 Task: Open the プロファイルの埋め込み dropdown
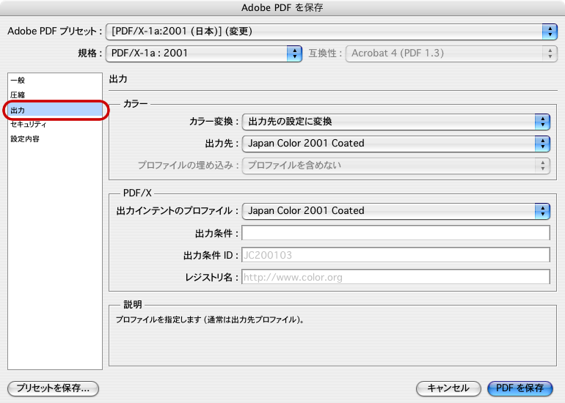point(396,166)
